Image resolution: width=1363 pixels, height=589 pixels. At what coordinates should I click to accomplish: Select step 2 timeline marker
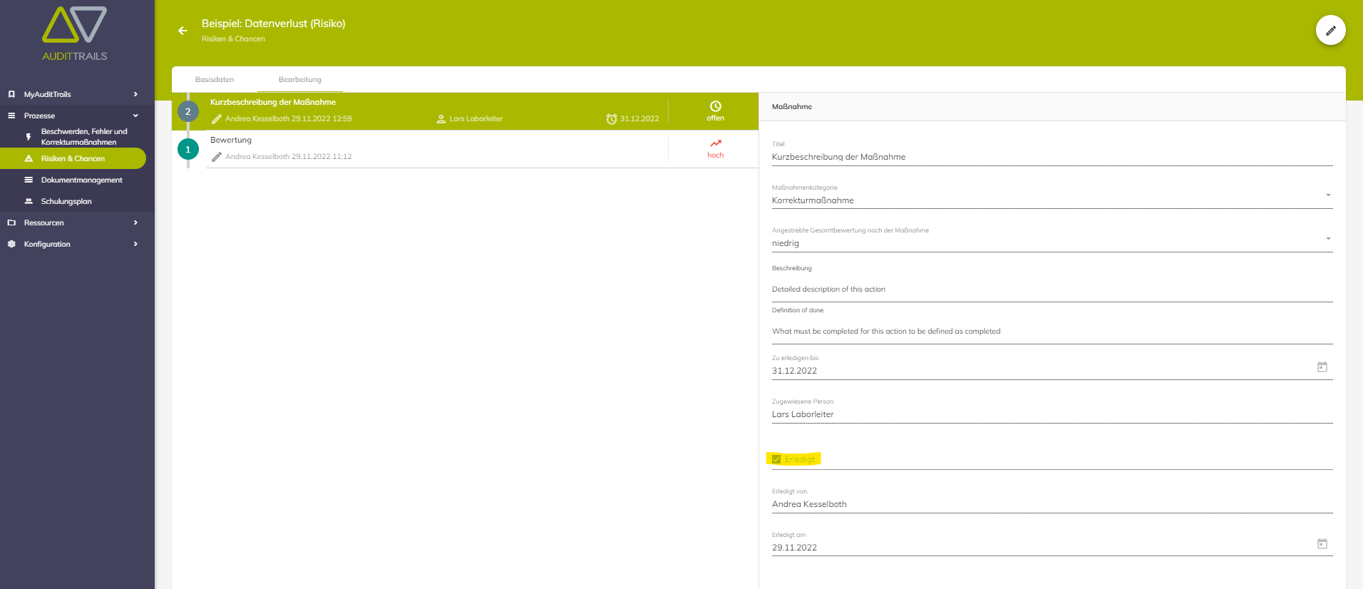coord(188,111)
